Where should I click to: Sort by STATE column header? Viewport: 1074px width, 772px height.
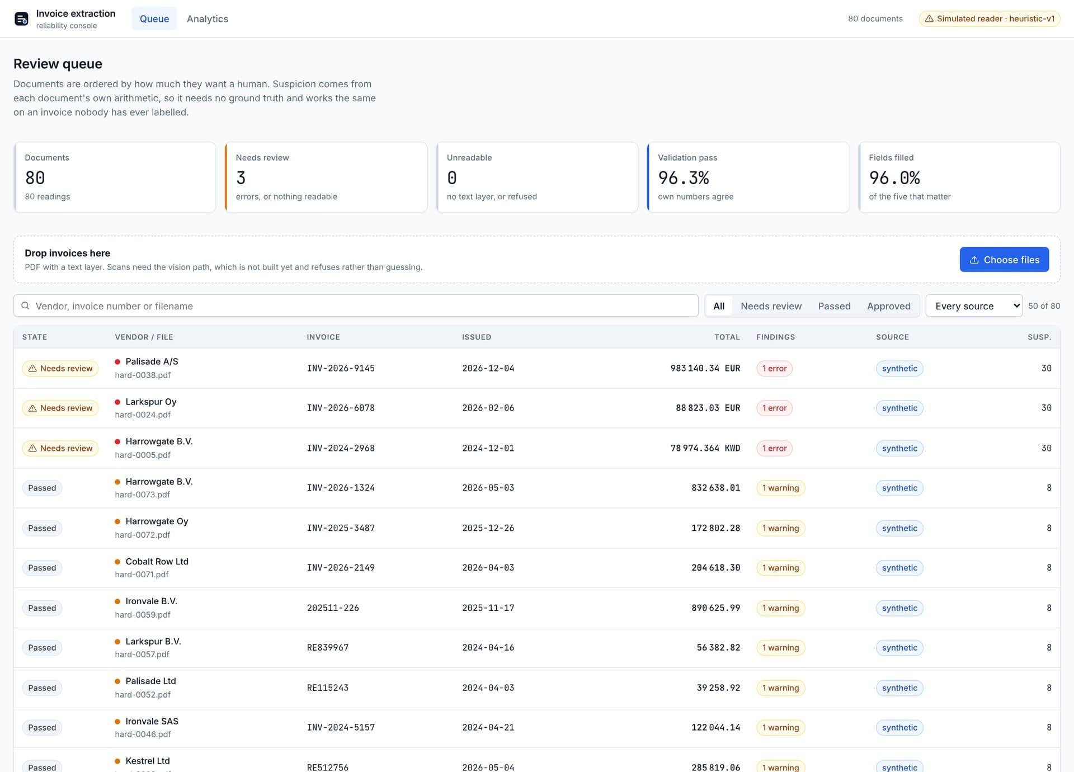[35, 337]
